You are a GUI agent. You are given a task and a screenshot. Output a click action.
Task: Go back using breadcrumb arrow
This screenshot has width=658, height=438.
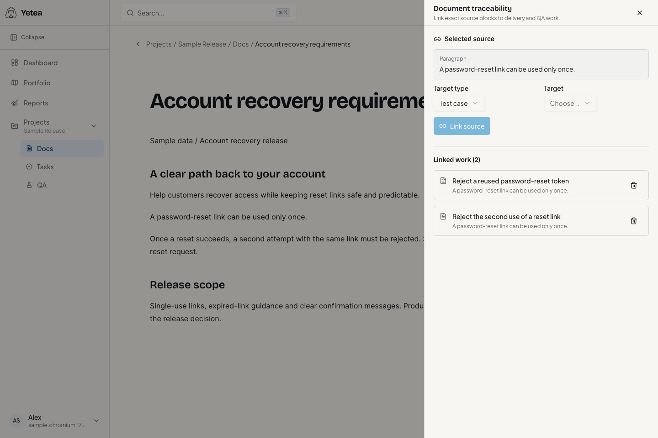[x=138, y=44]
